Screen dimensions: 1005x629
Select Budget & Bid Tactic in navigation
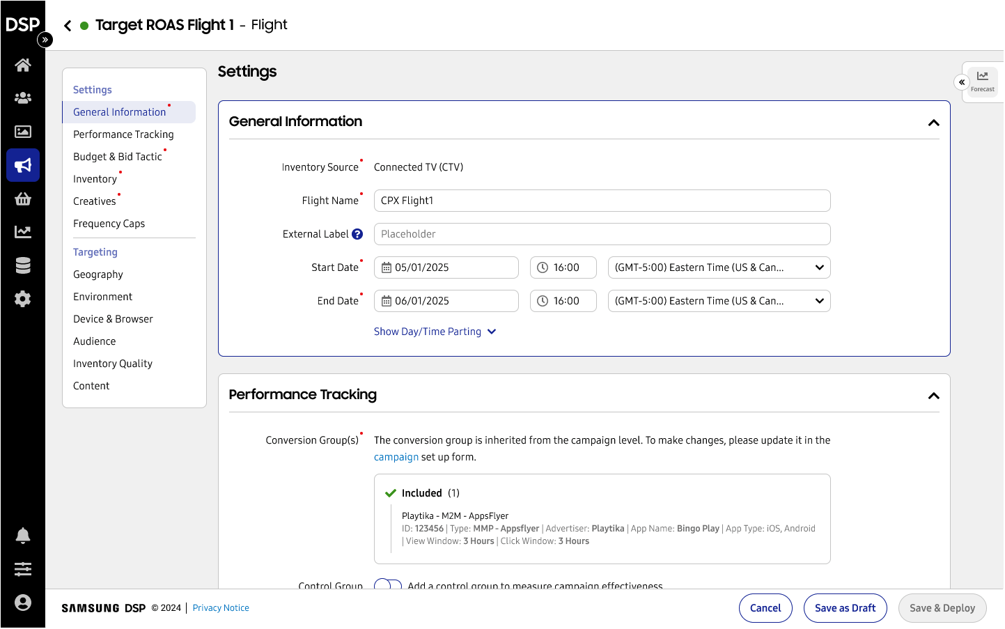[x=118, y=157]
